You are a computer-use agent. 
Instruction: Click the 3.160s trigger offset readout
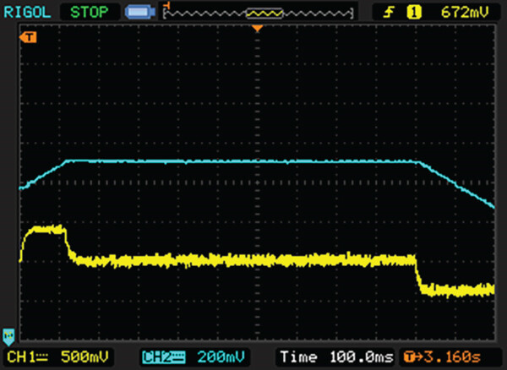click(452, 357)
